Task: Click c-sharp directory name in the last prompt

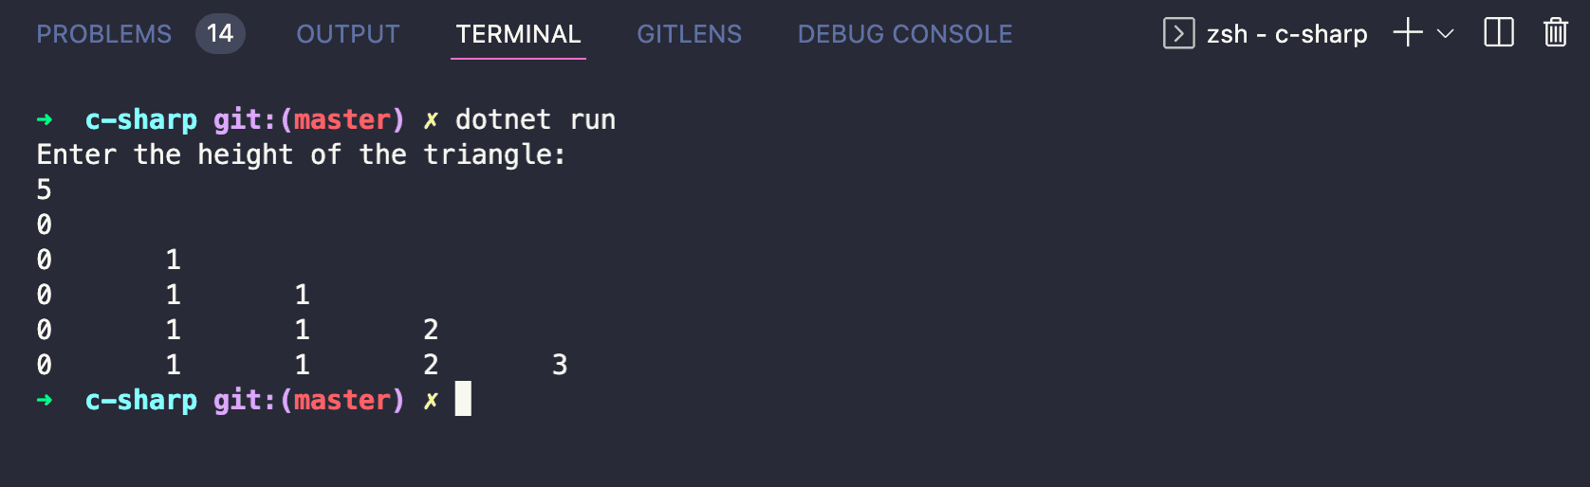Action: pos(141,400)
